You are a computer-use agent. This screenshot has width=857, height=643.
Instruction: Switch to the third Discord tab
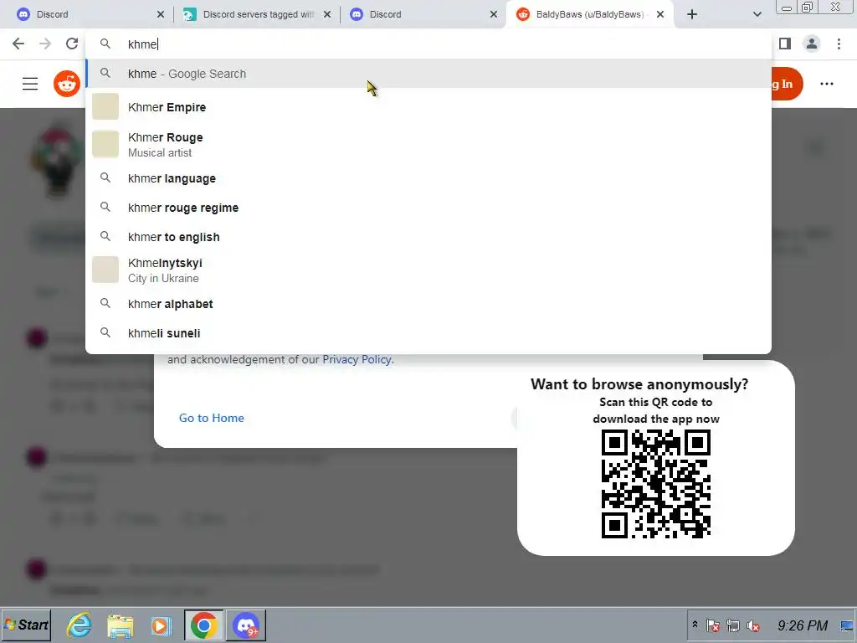pyautogui.click(x=423, y=14)
